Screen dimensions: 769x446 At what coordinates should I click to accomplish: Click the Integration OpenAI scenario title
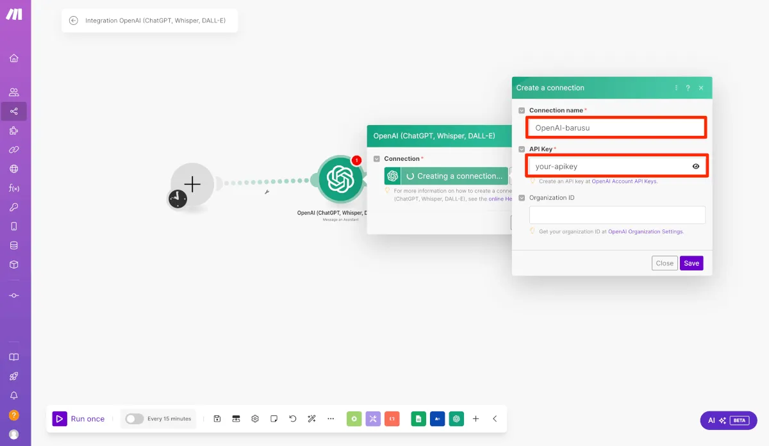click(x=156, y=21)
